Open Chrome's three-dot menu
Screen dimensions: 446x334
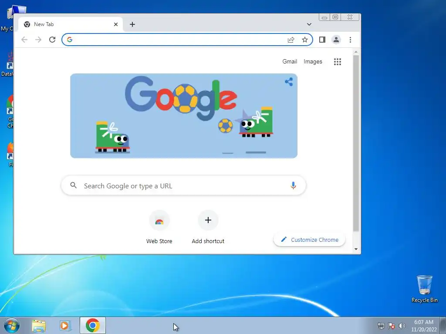tap(351, 40)
